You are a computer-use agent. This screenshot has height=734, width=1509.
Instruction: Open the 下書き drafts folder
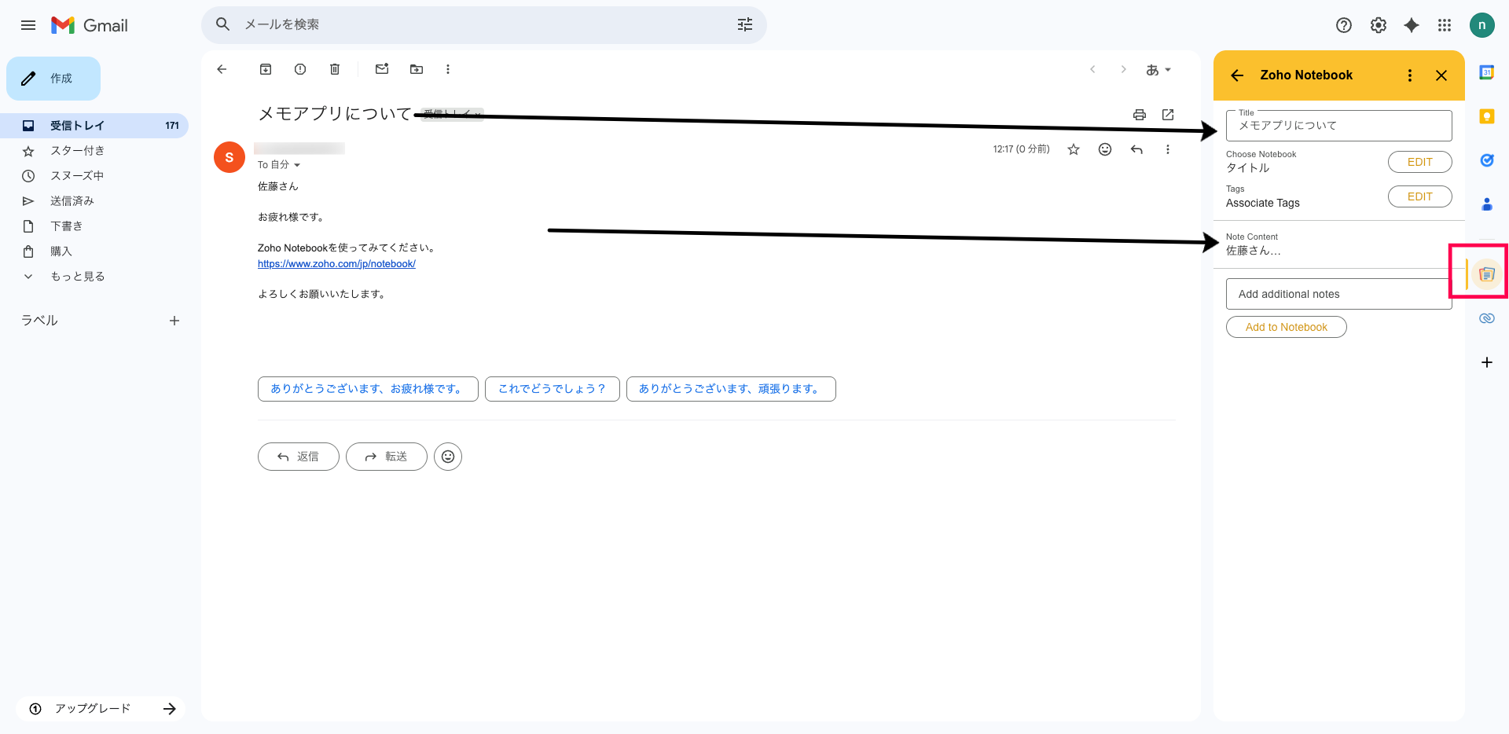coord(67,226)
